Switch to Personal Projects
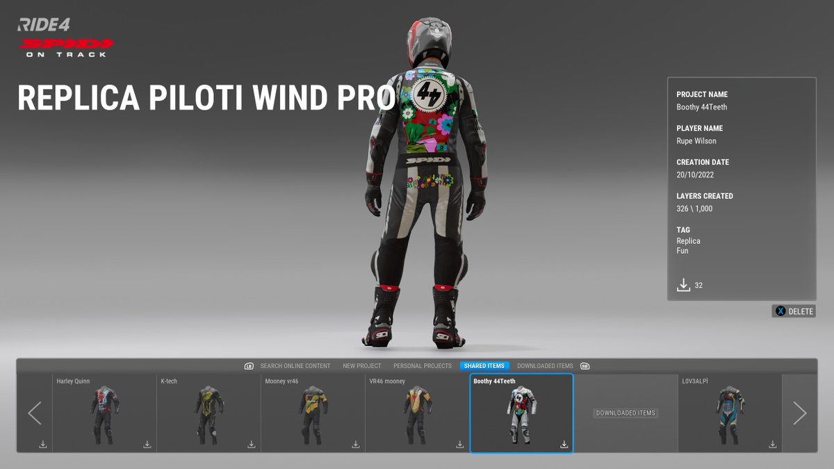The image size is (834, 469). pos(422,365)
